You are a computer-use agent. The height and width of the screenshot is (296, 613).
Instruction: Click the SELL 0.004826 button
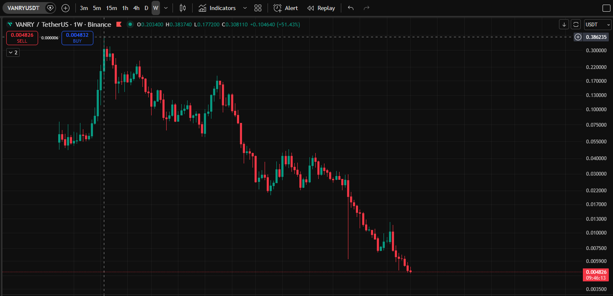[x=22, y=38]
